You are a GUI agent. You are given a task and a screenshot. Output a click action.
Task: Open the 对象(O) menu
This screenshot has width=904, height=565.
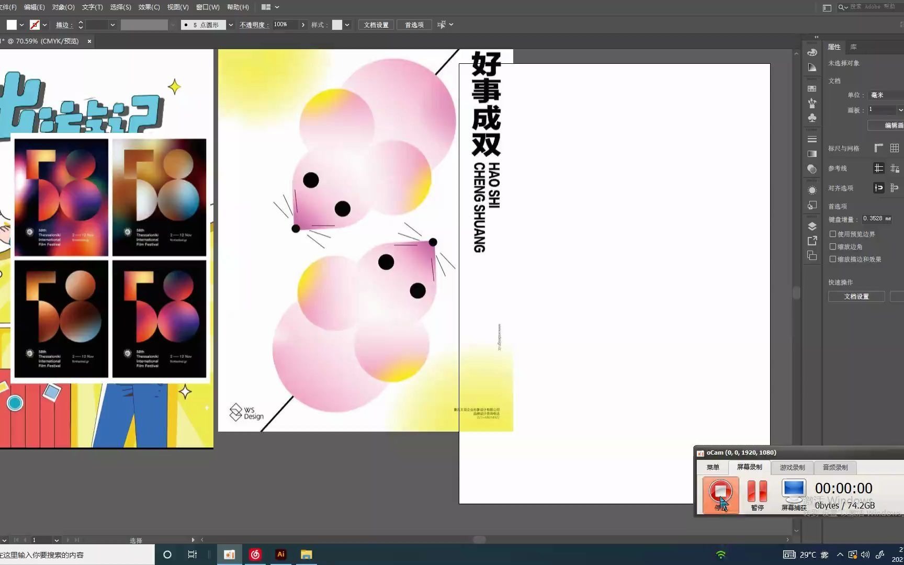tap(63, 7)
